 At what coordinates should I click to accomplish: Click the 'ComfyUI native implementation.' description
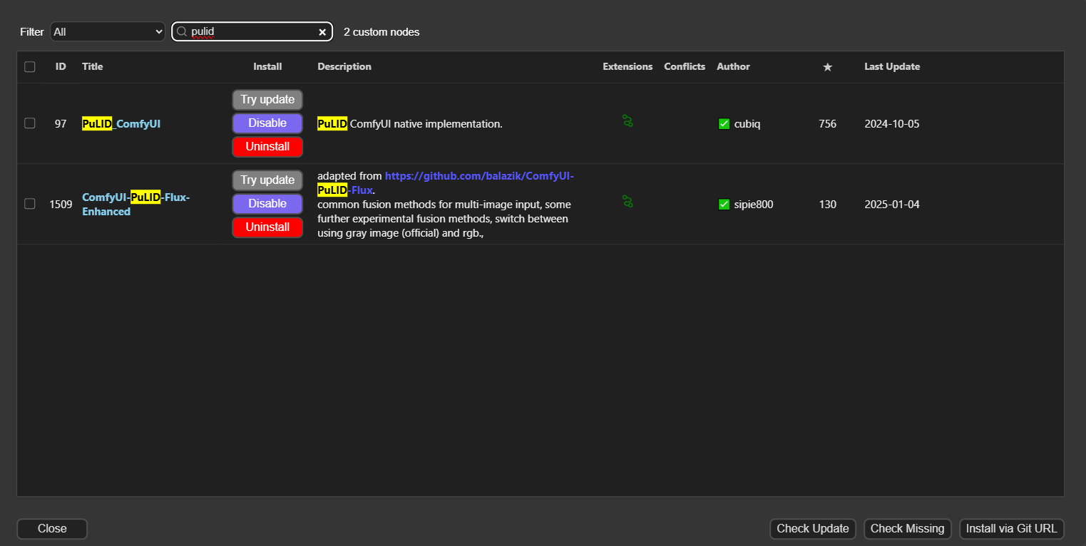[x=426, y=124]
